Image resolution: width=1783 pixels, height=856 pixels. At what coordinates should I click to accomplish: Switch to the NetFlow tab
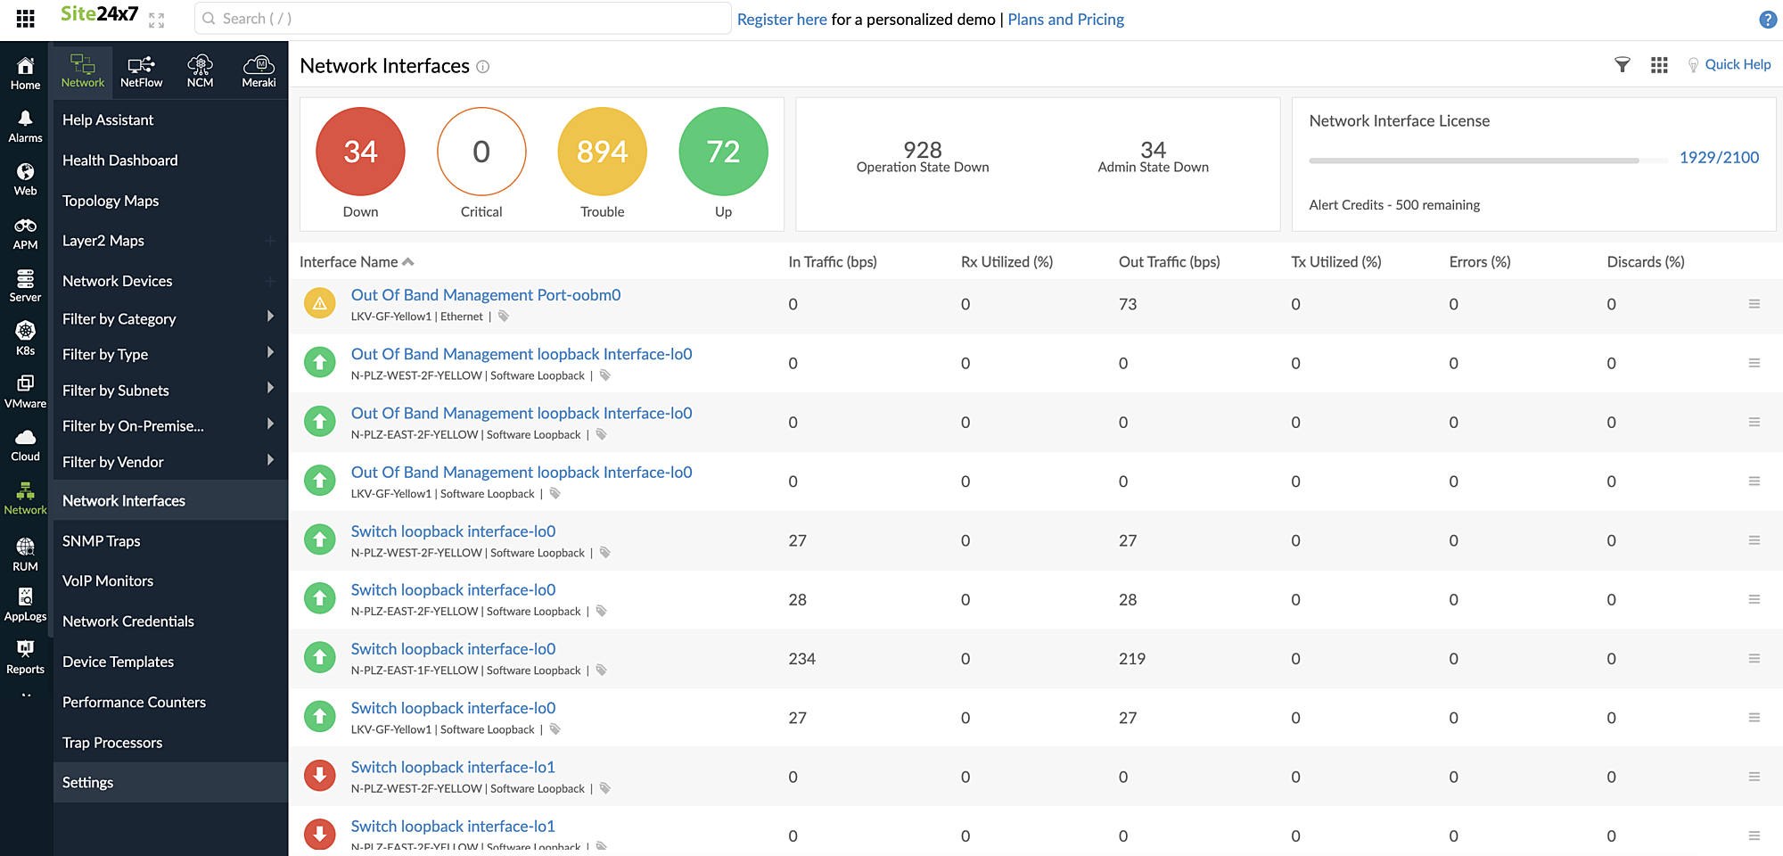(x=141, y=70)
